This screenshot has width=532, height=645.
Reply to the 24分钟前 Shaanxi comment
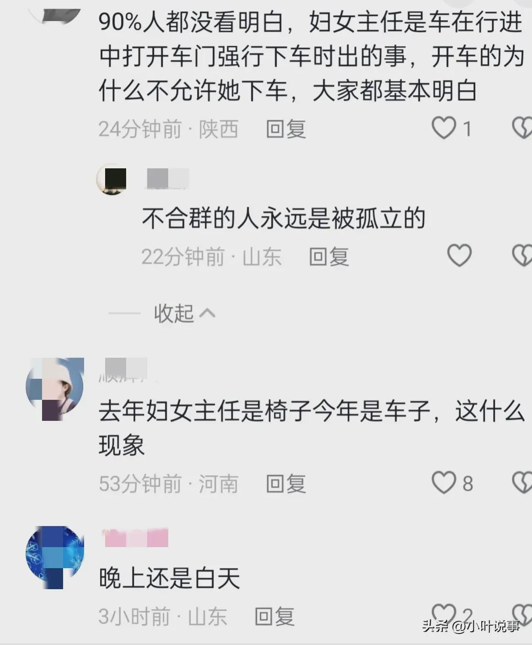pyautogui.click(x=286, y=129)
